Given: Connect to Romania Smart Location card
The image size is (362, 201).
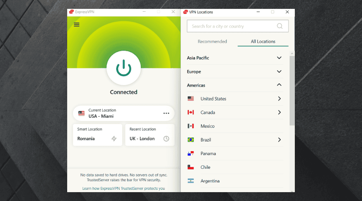Looking at the screenshot, I should (97, 135).
